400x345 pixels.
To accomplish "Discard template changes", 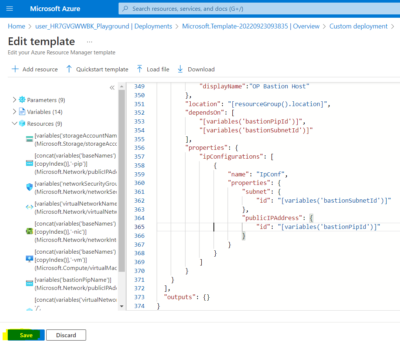I will (66, 335).
